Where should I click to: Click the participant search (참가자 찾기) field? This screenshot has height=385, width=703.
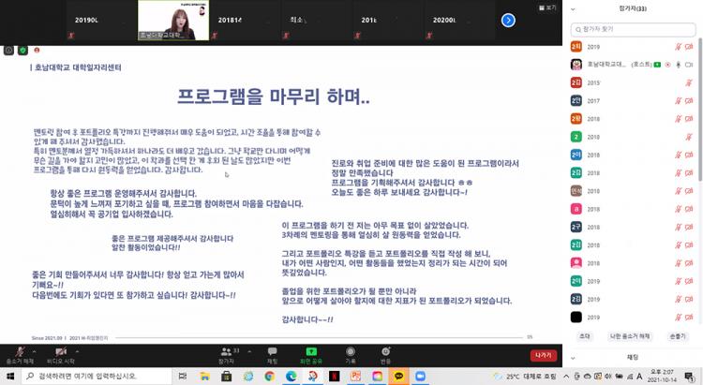(x=633, y=30)
